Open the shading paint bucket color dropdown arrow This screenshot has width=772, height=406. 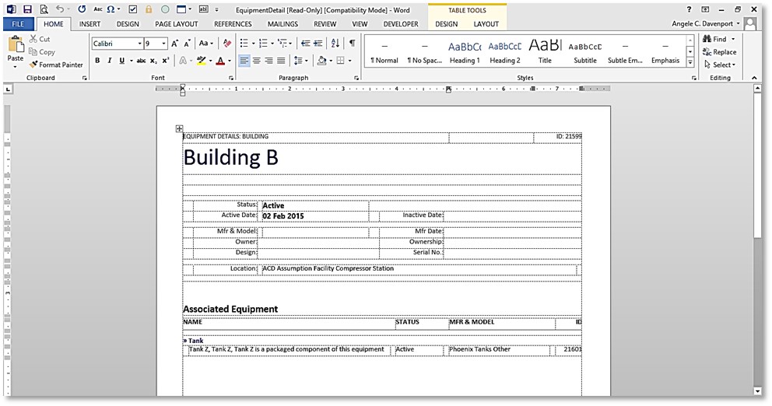pyautogui.click(x=331, y=61)
